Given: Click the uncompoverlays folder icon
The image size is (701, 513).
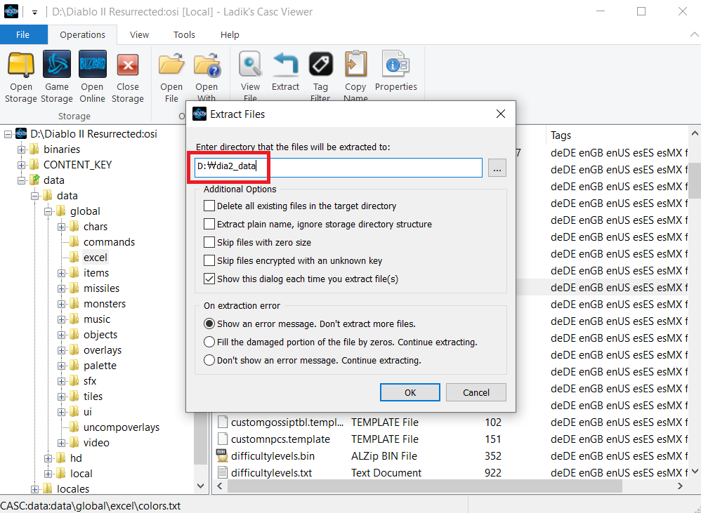Looking at the screenshot, I should [74, 427].
